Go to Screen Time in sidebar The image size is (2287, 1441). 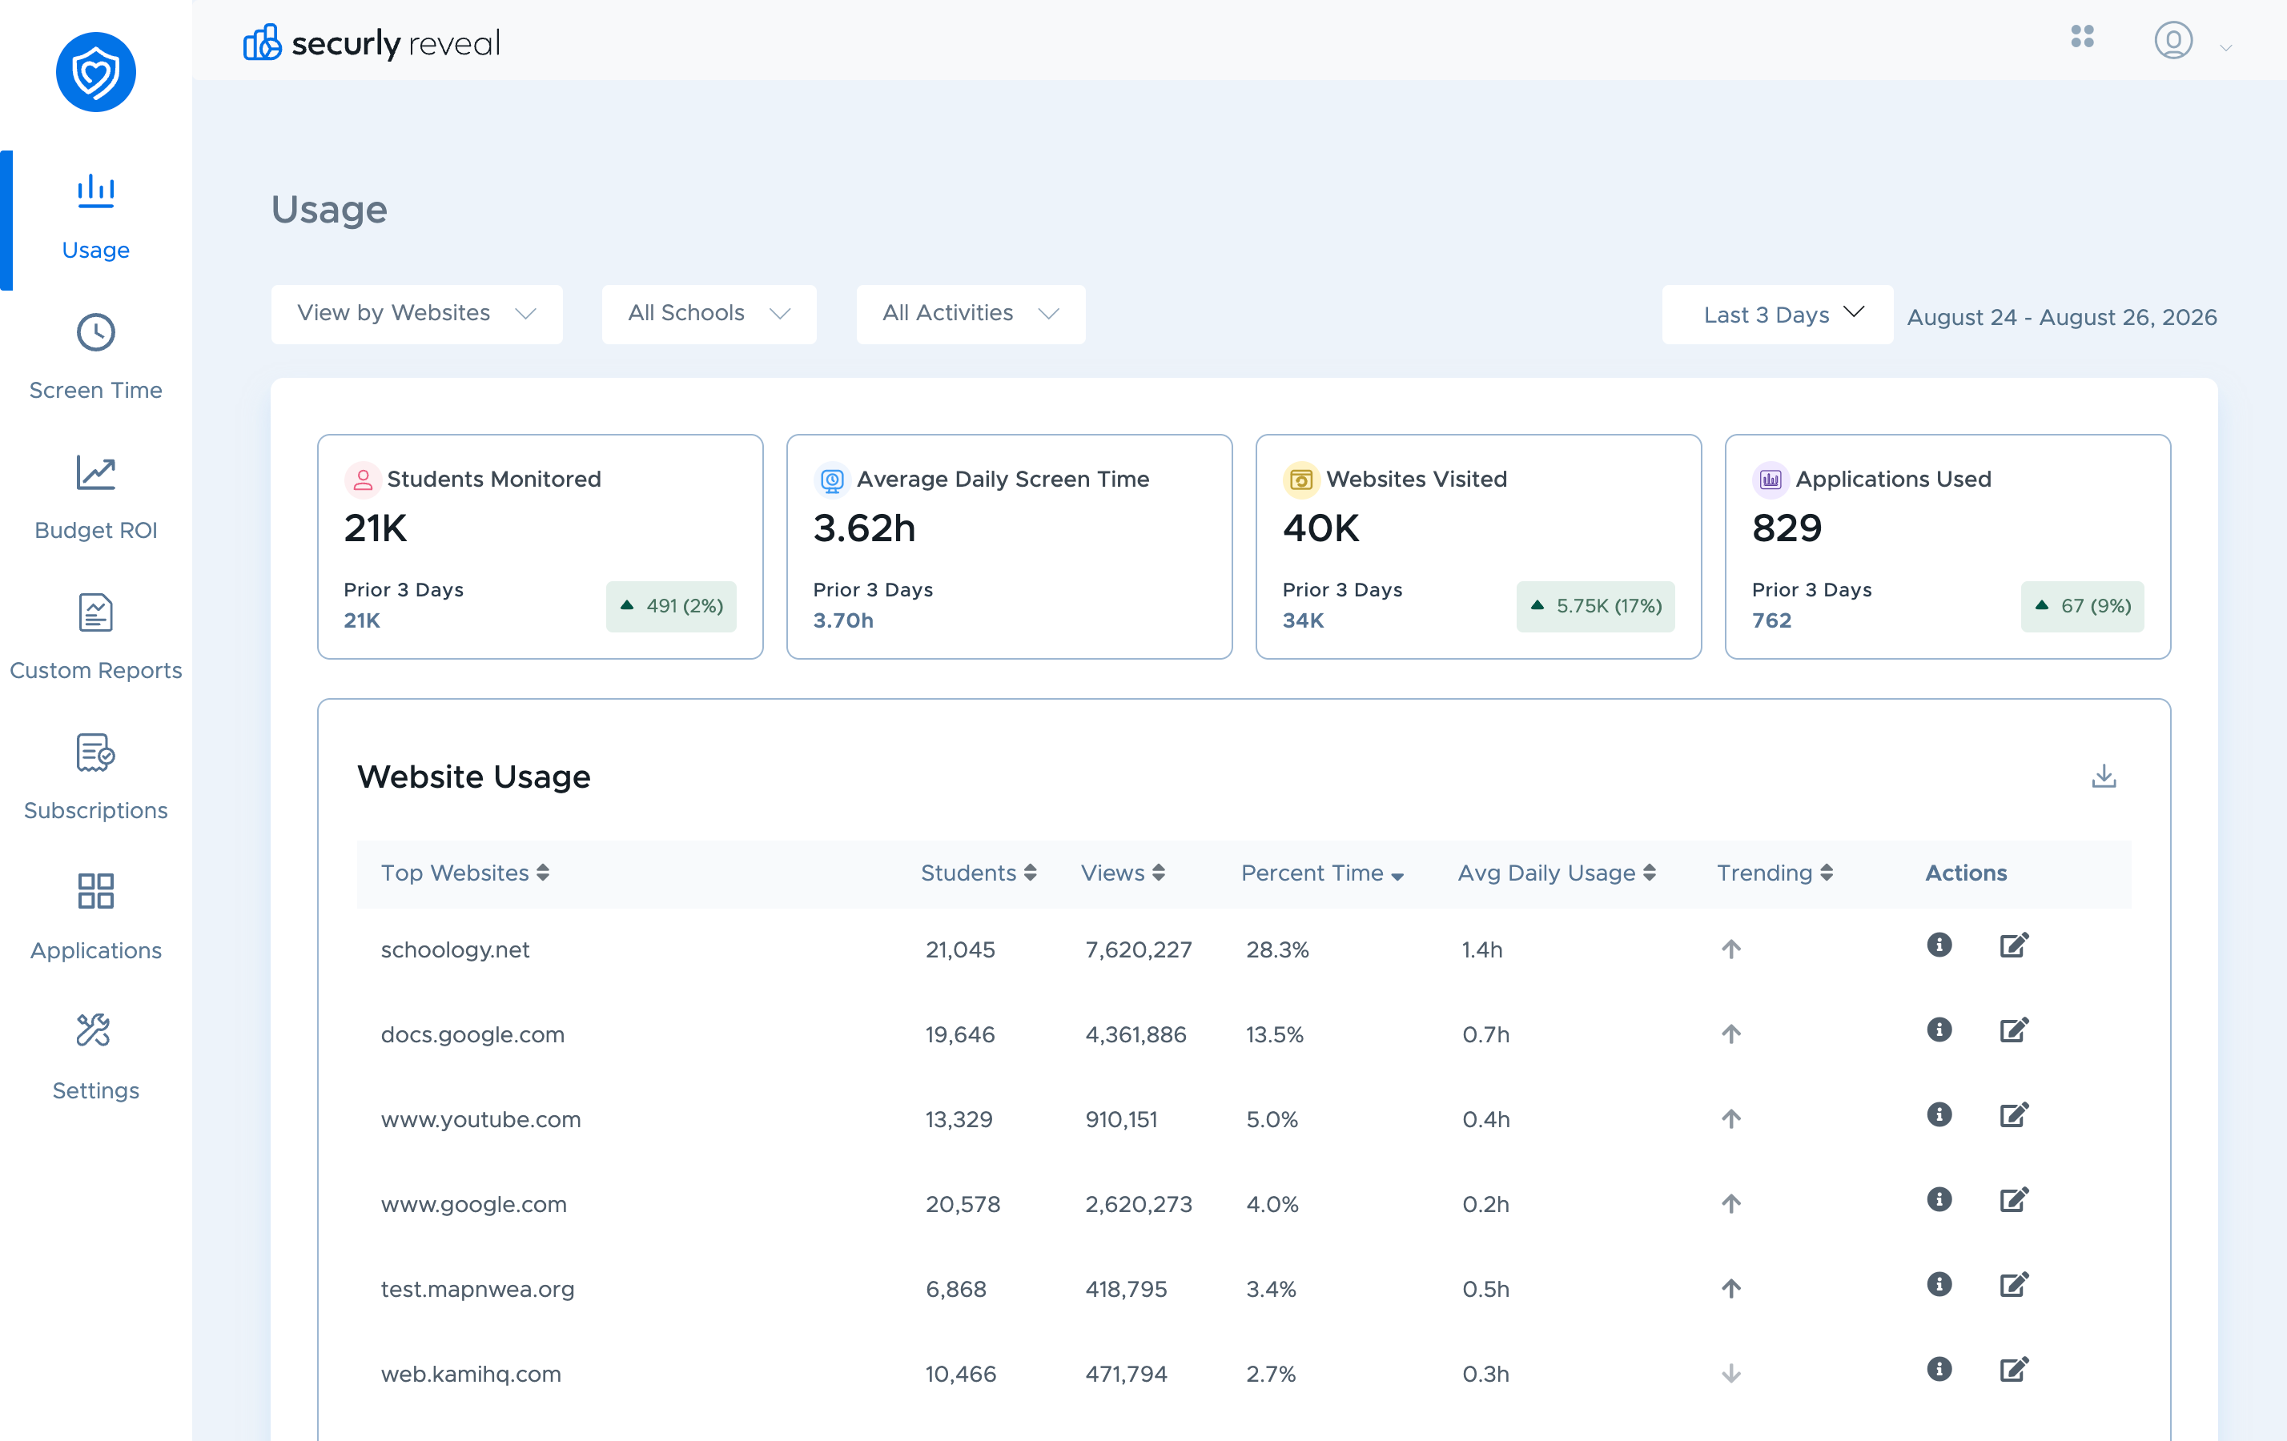(x=96, y=359)
